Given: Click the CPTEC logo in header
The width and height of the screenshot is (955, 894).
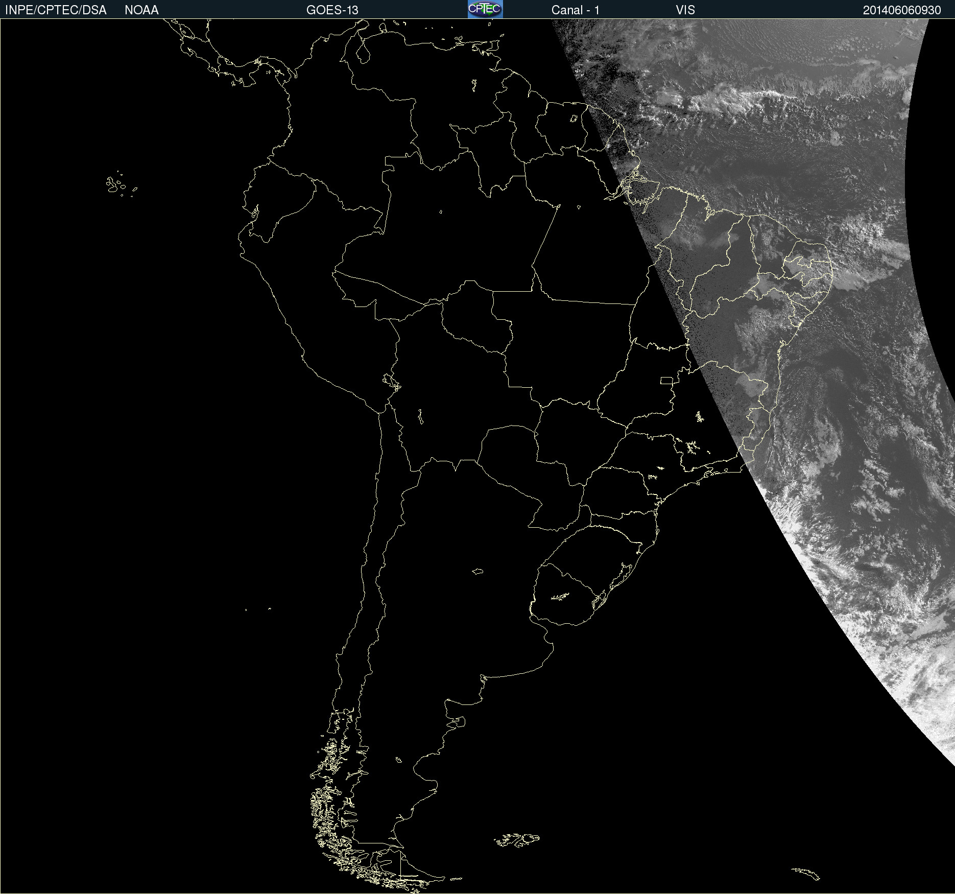Looking at the screenshot, I should click(x=485, y=9).
